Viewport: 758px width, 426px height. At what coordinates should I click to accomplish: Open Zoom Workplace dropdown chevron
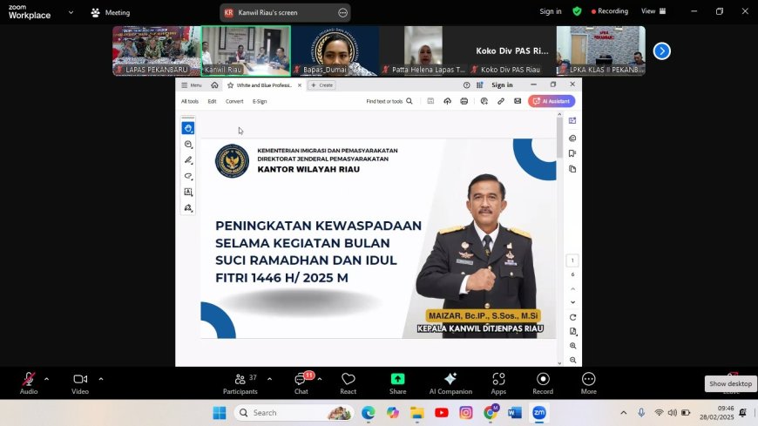tap(71, 12)
